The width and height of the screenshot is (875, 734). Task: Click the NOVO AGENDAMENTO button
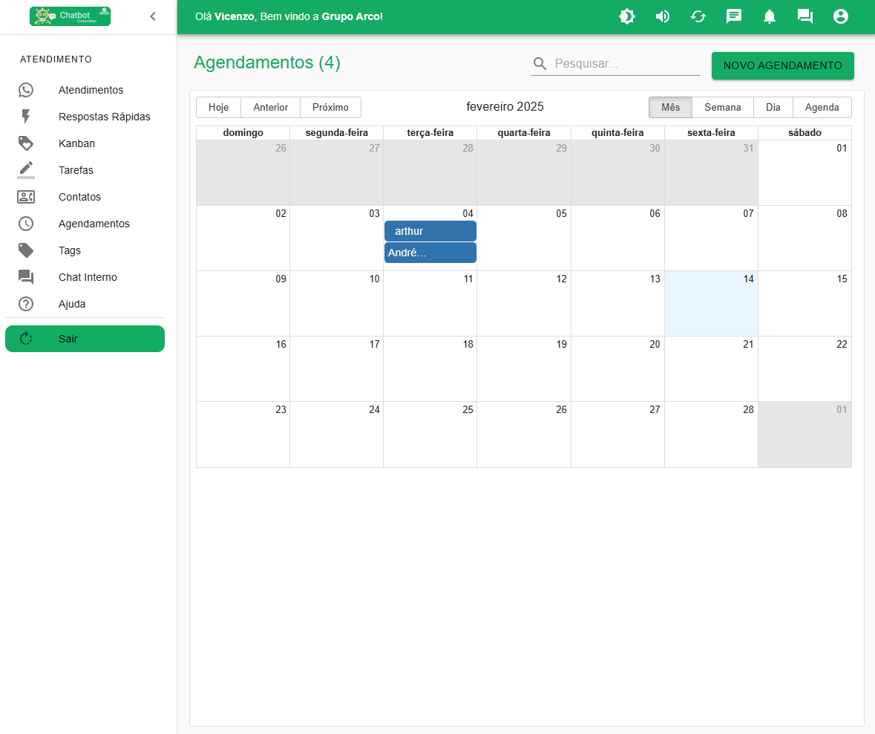(782, 65)
